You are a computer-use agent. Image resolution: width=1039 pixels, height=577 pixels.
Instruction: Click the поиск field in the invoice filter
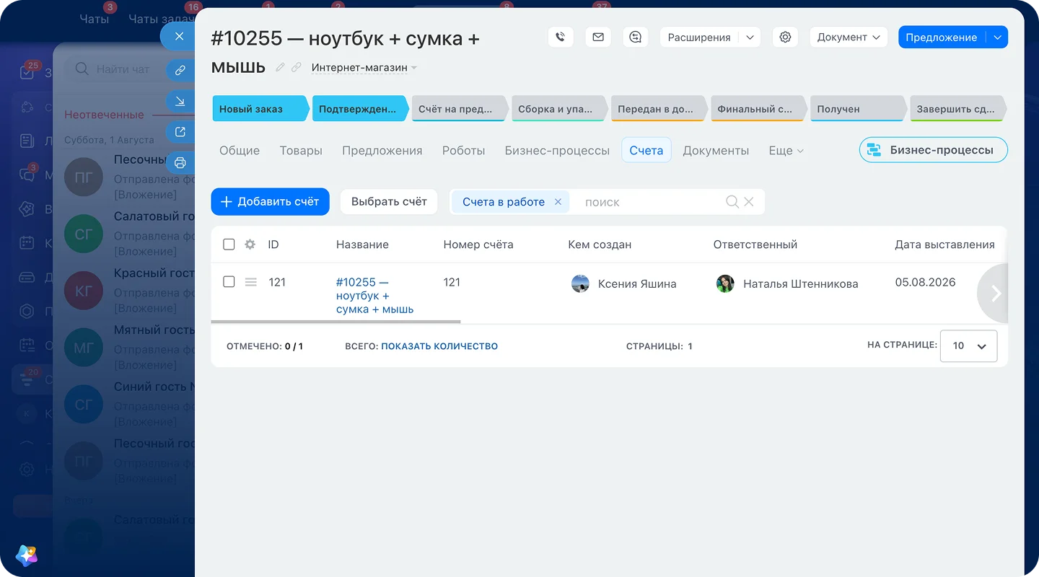click(649, 202)
